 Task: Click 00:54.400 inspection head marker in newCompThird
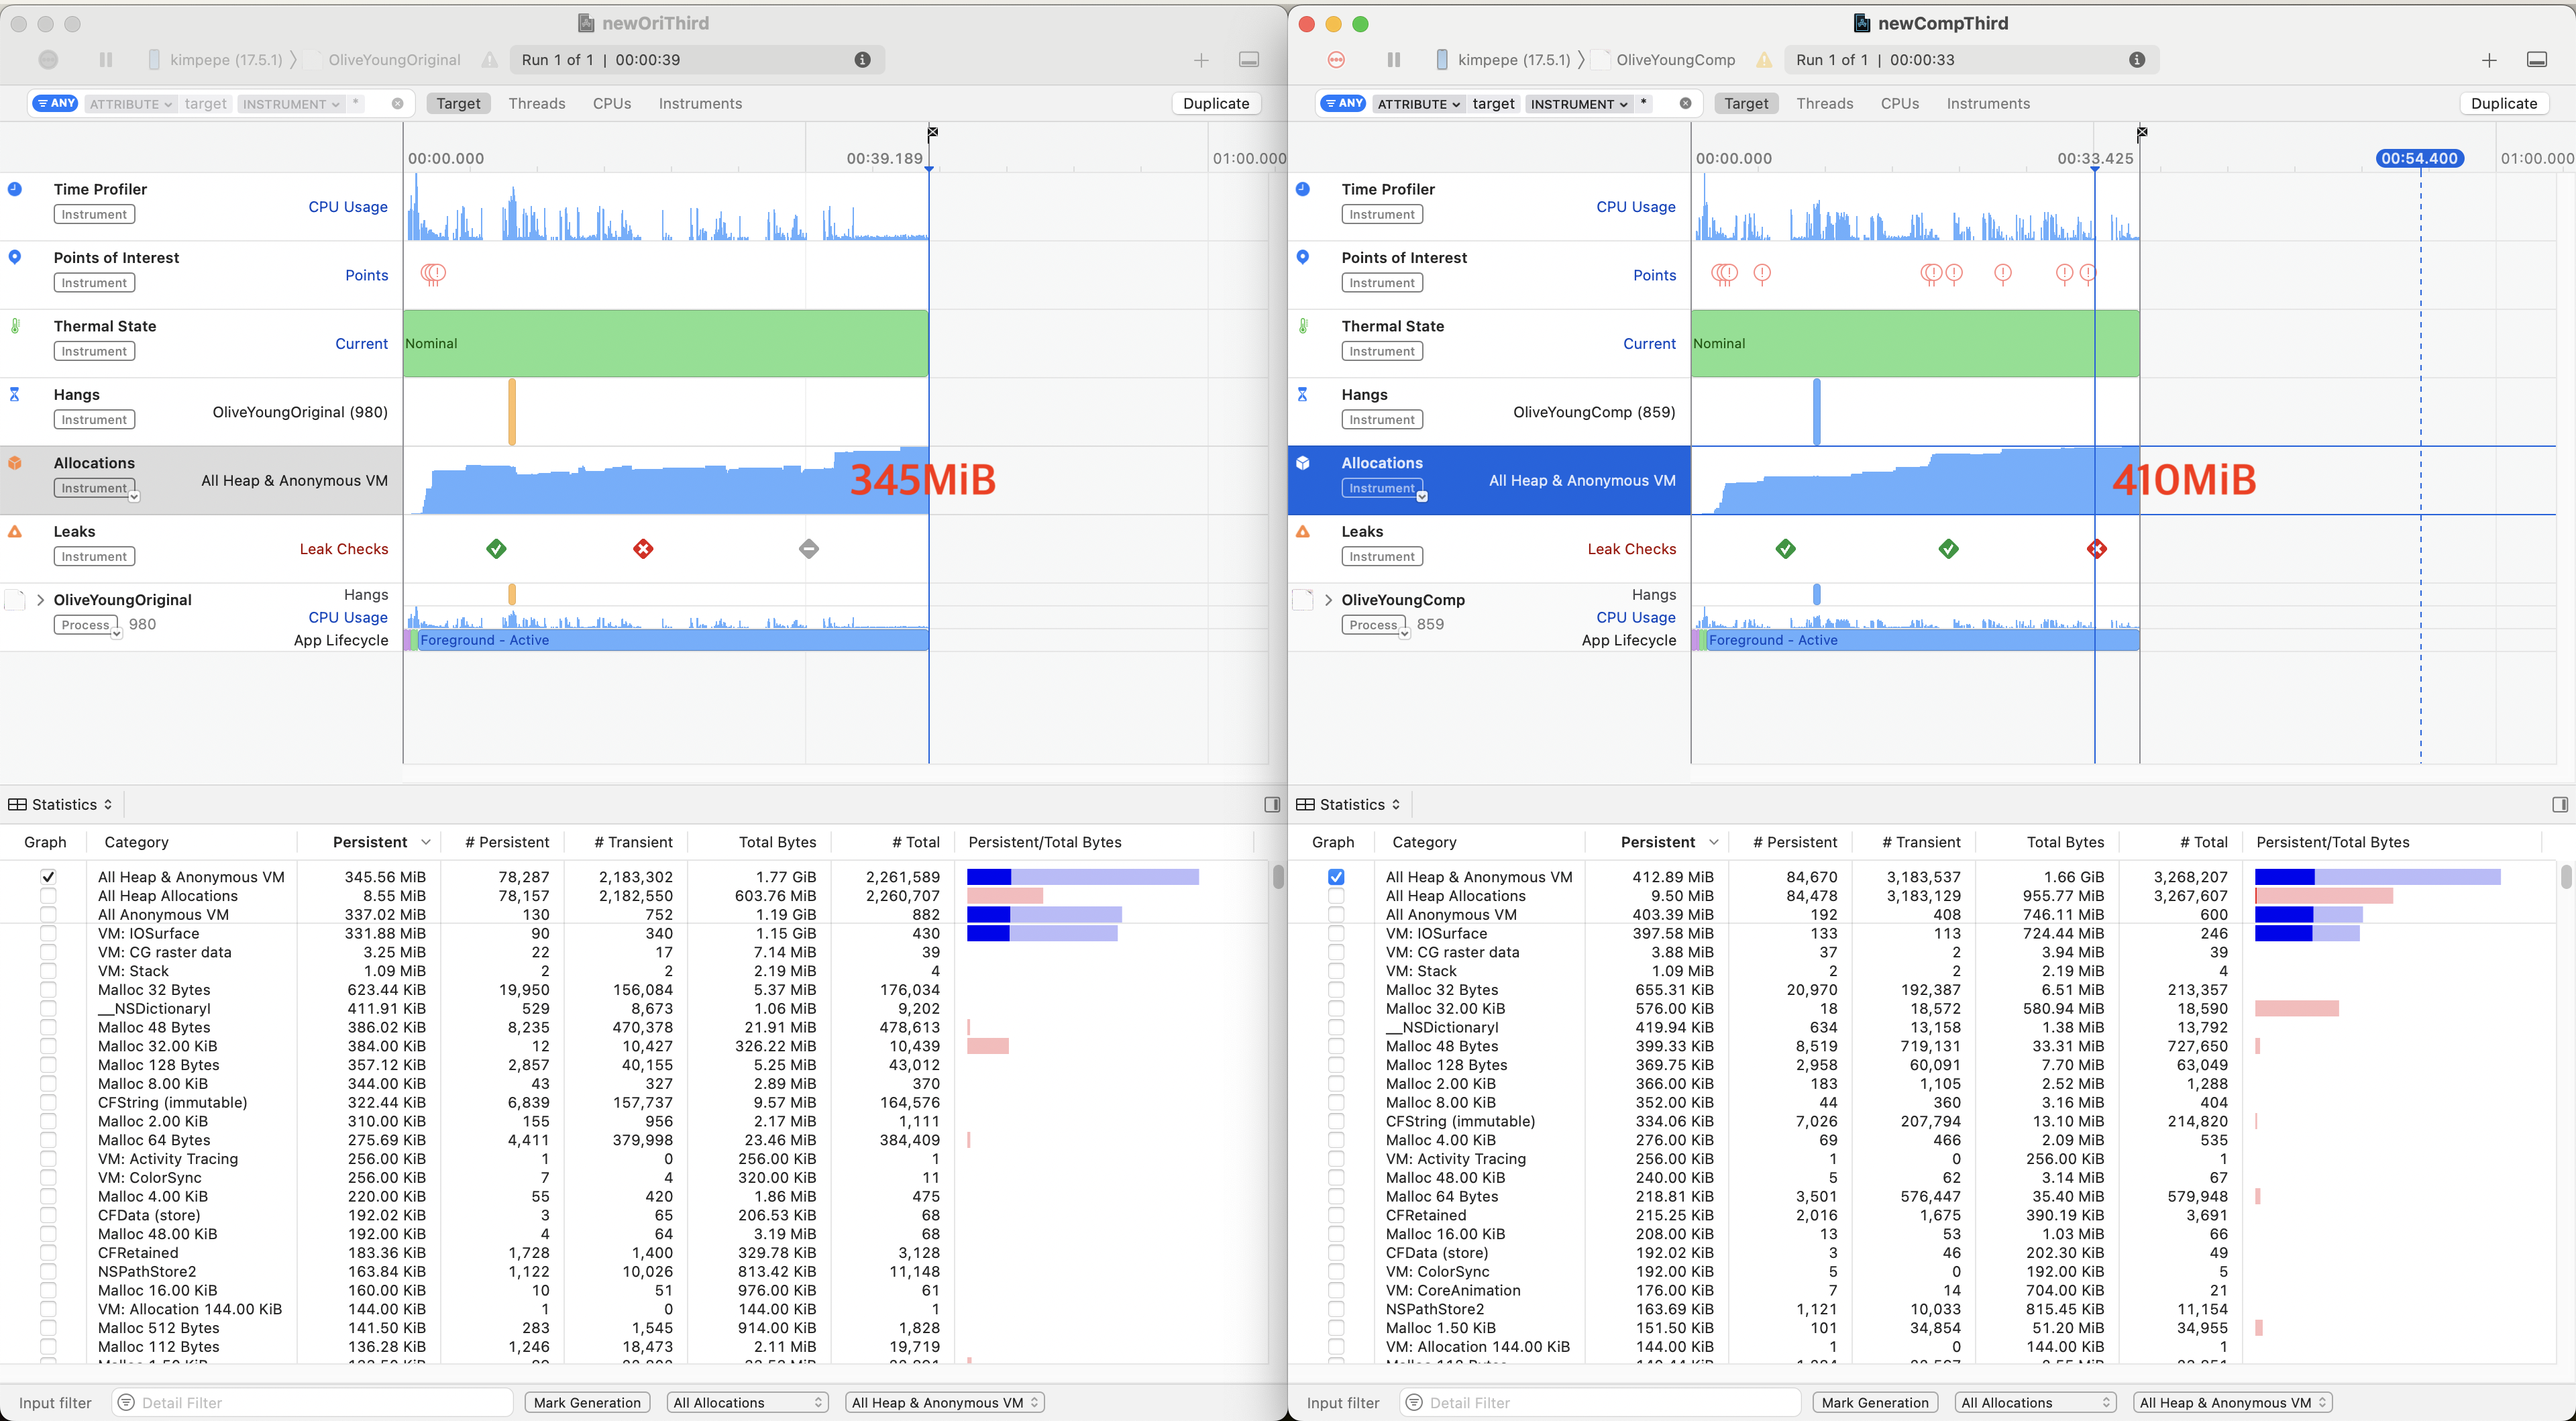point(2420,158)
